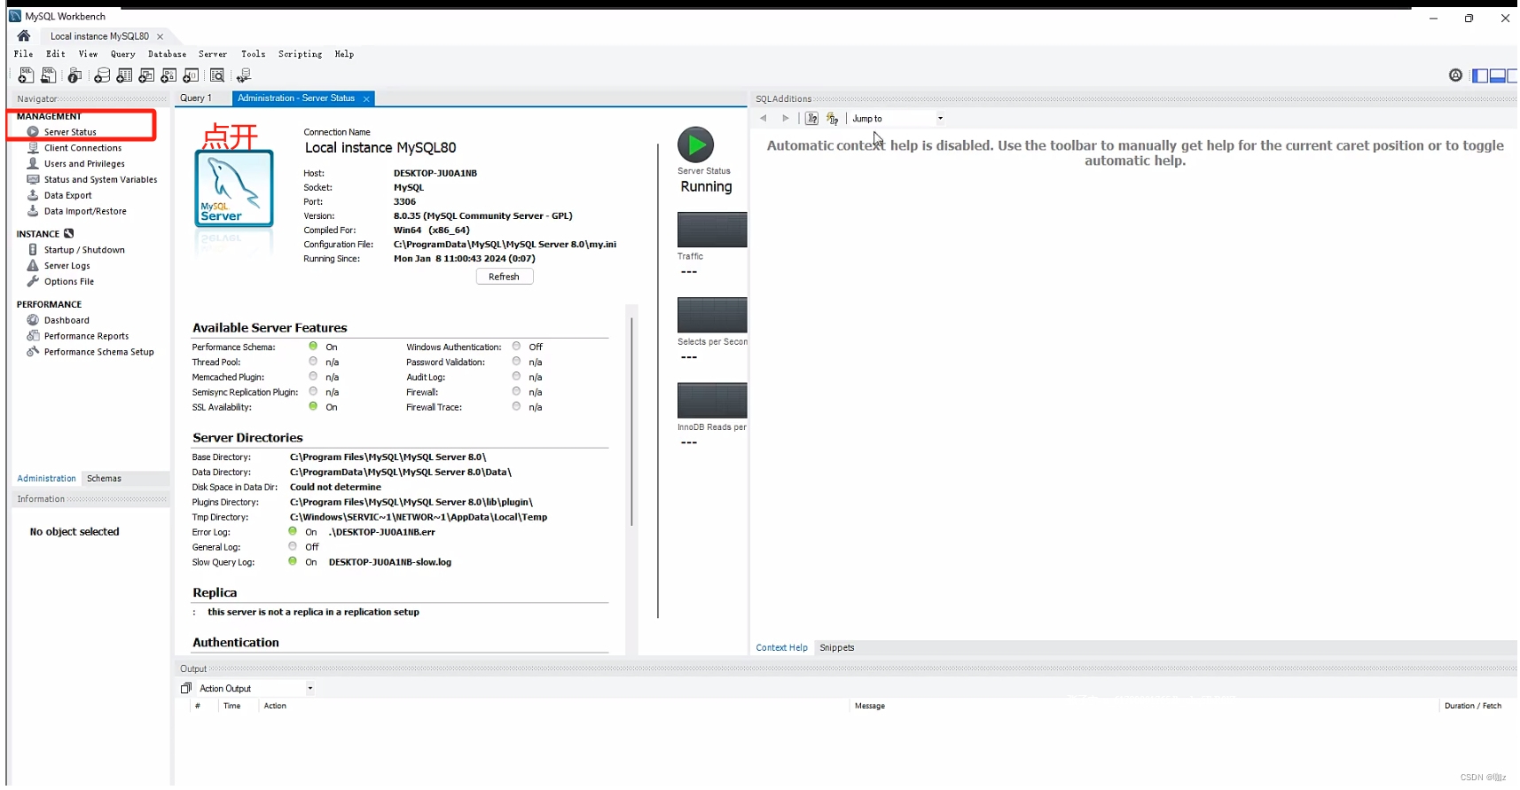Create new schema toolbar icon
Viewport: 1520px width, 790px height.
tap(102, 75)
